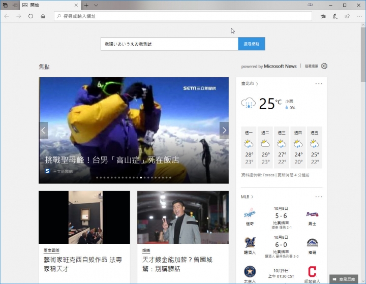This screenshot has width=366, height=284.
Task: Focus the address bar search field
Action: pos(183,16)
